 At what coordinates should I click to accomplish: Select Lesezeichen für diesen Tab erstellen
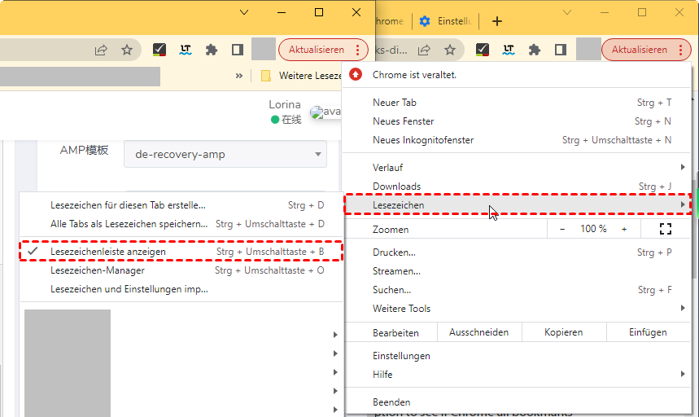point(181,205)
